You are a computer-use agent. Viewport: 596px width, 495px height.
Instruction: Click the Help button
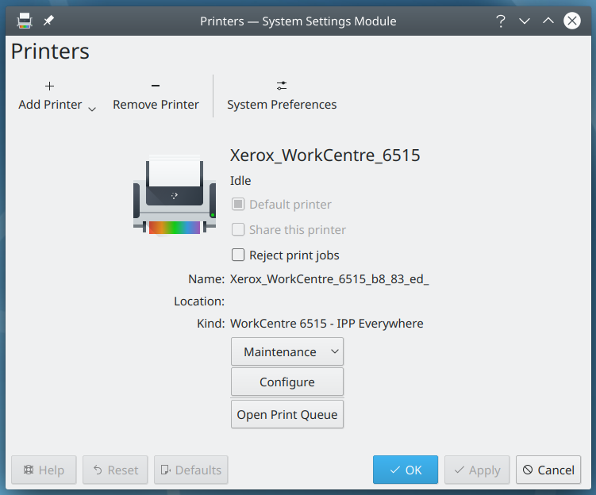(x=44, y=470)
